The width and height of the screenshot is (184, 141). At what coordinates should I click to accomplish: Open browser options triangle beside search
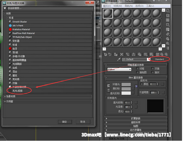(x=5, y=8)
